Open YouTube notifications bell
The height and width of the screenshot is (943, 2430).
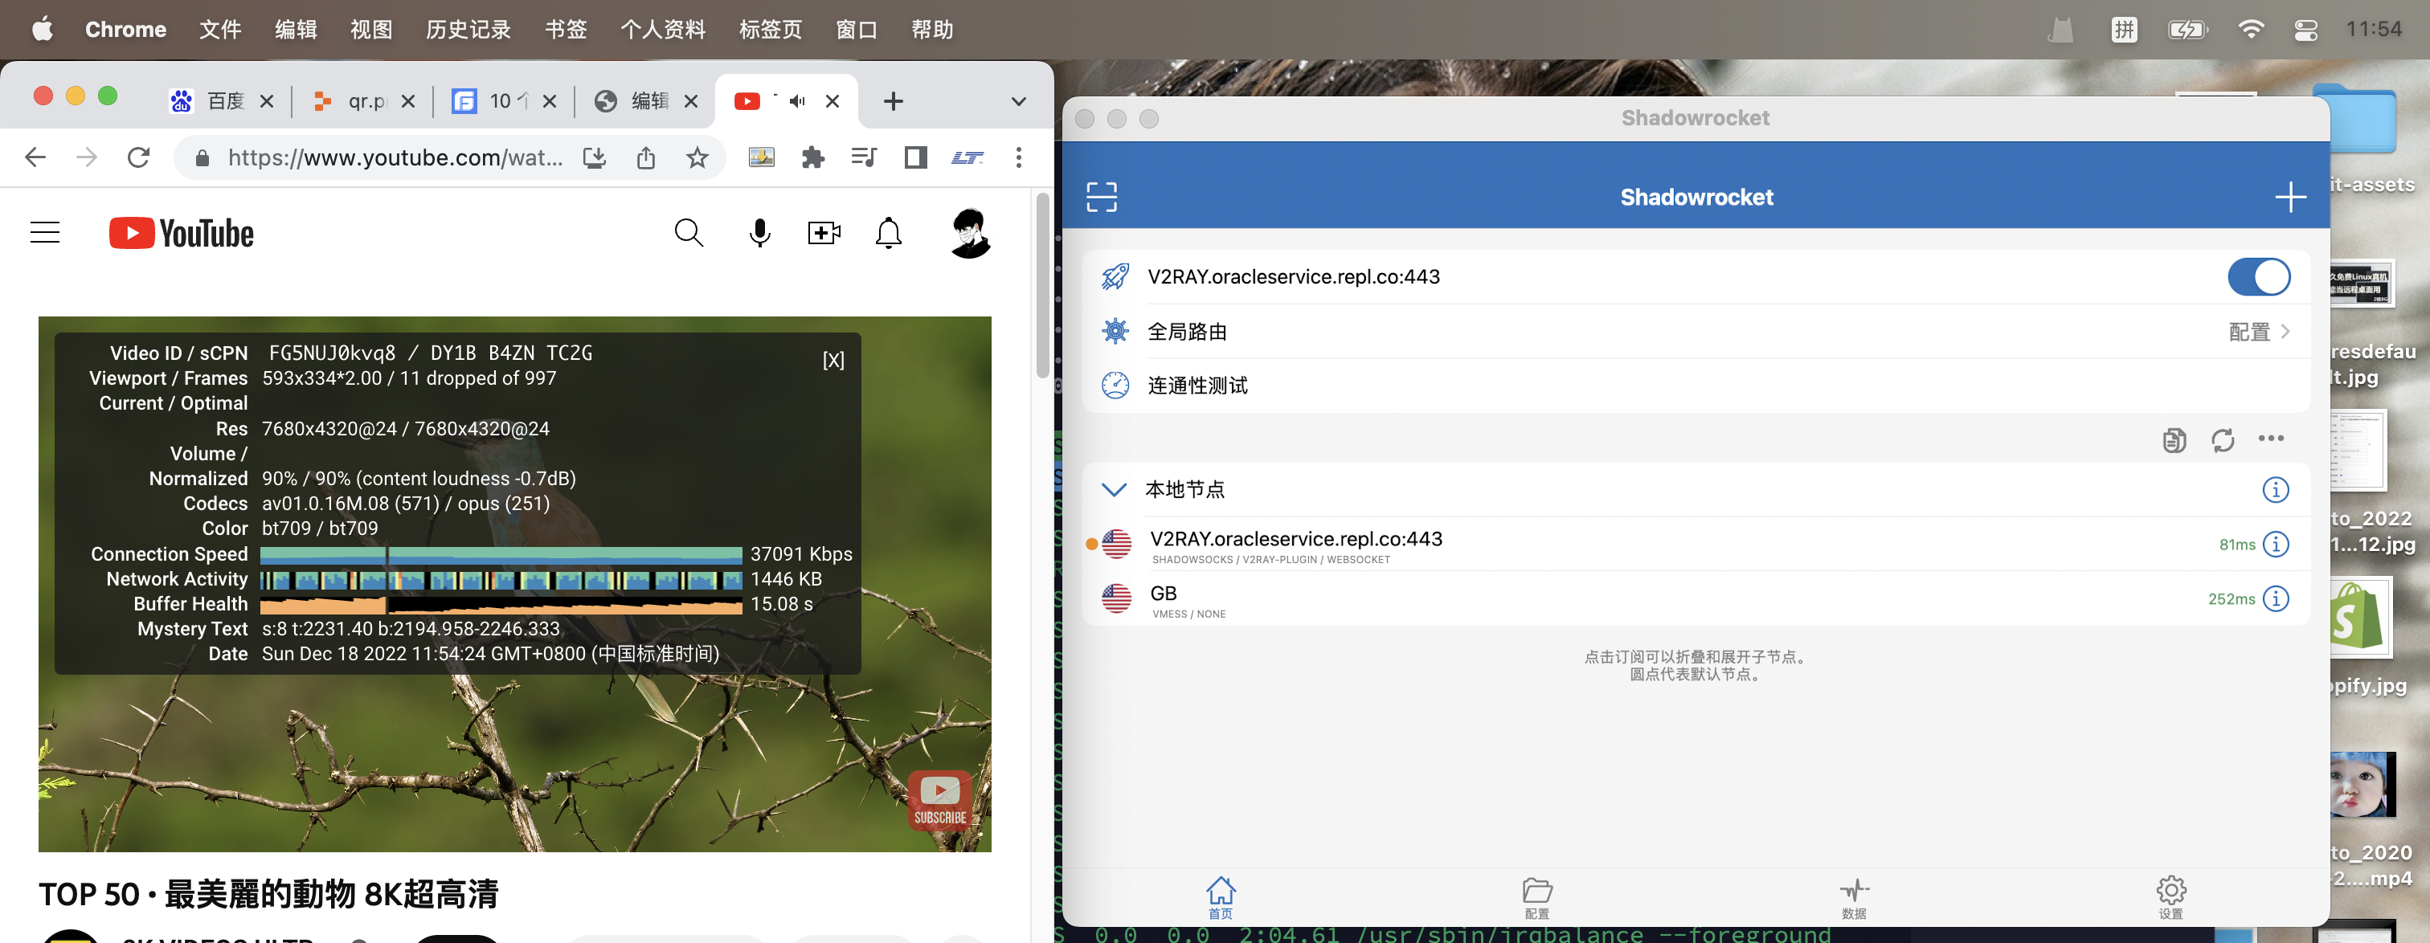pos(889,233)
